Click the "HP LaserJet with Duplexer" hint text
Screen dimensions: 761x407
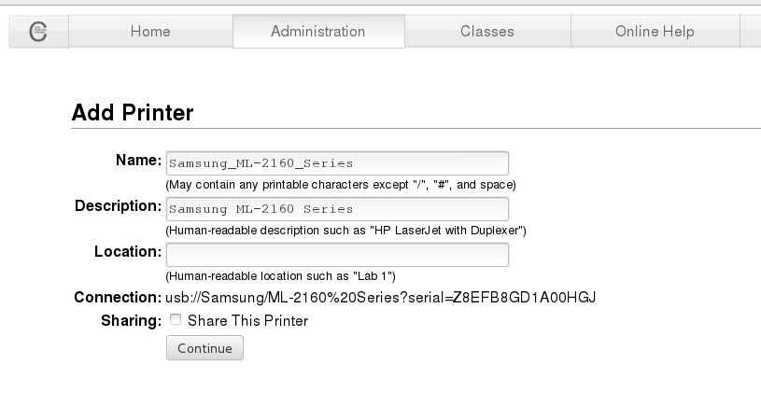(346, 230)
